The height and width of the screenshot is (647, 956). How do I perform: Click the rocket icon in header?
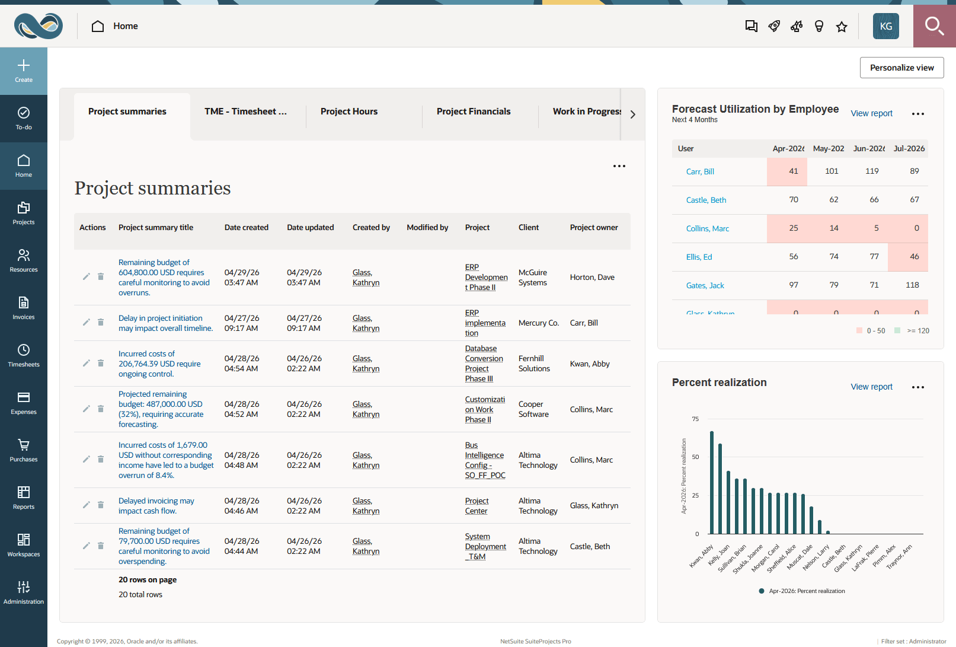coord(774,26)
